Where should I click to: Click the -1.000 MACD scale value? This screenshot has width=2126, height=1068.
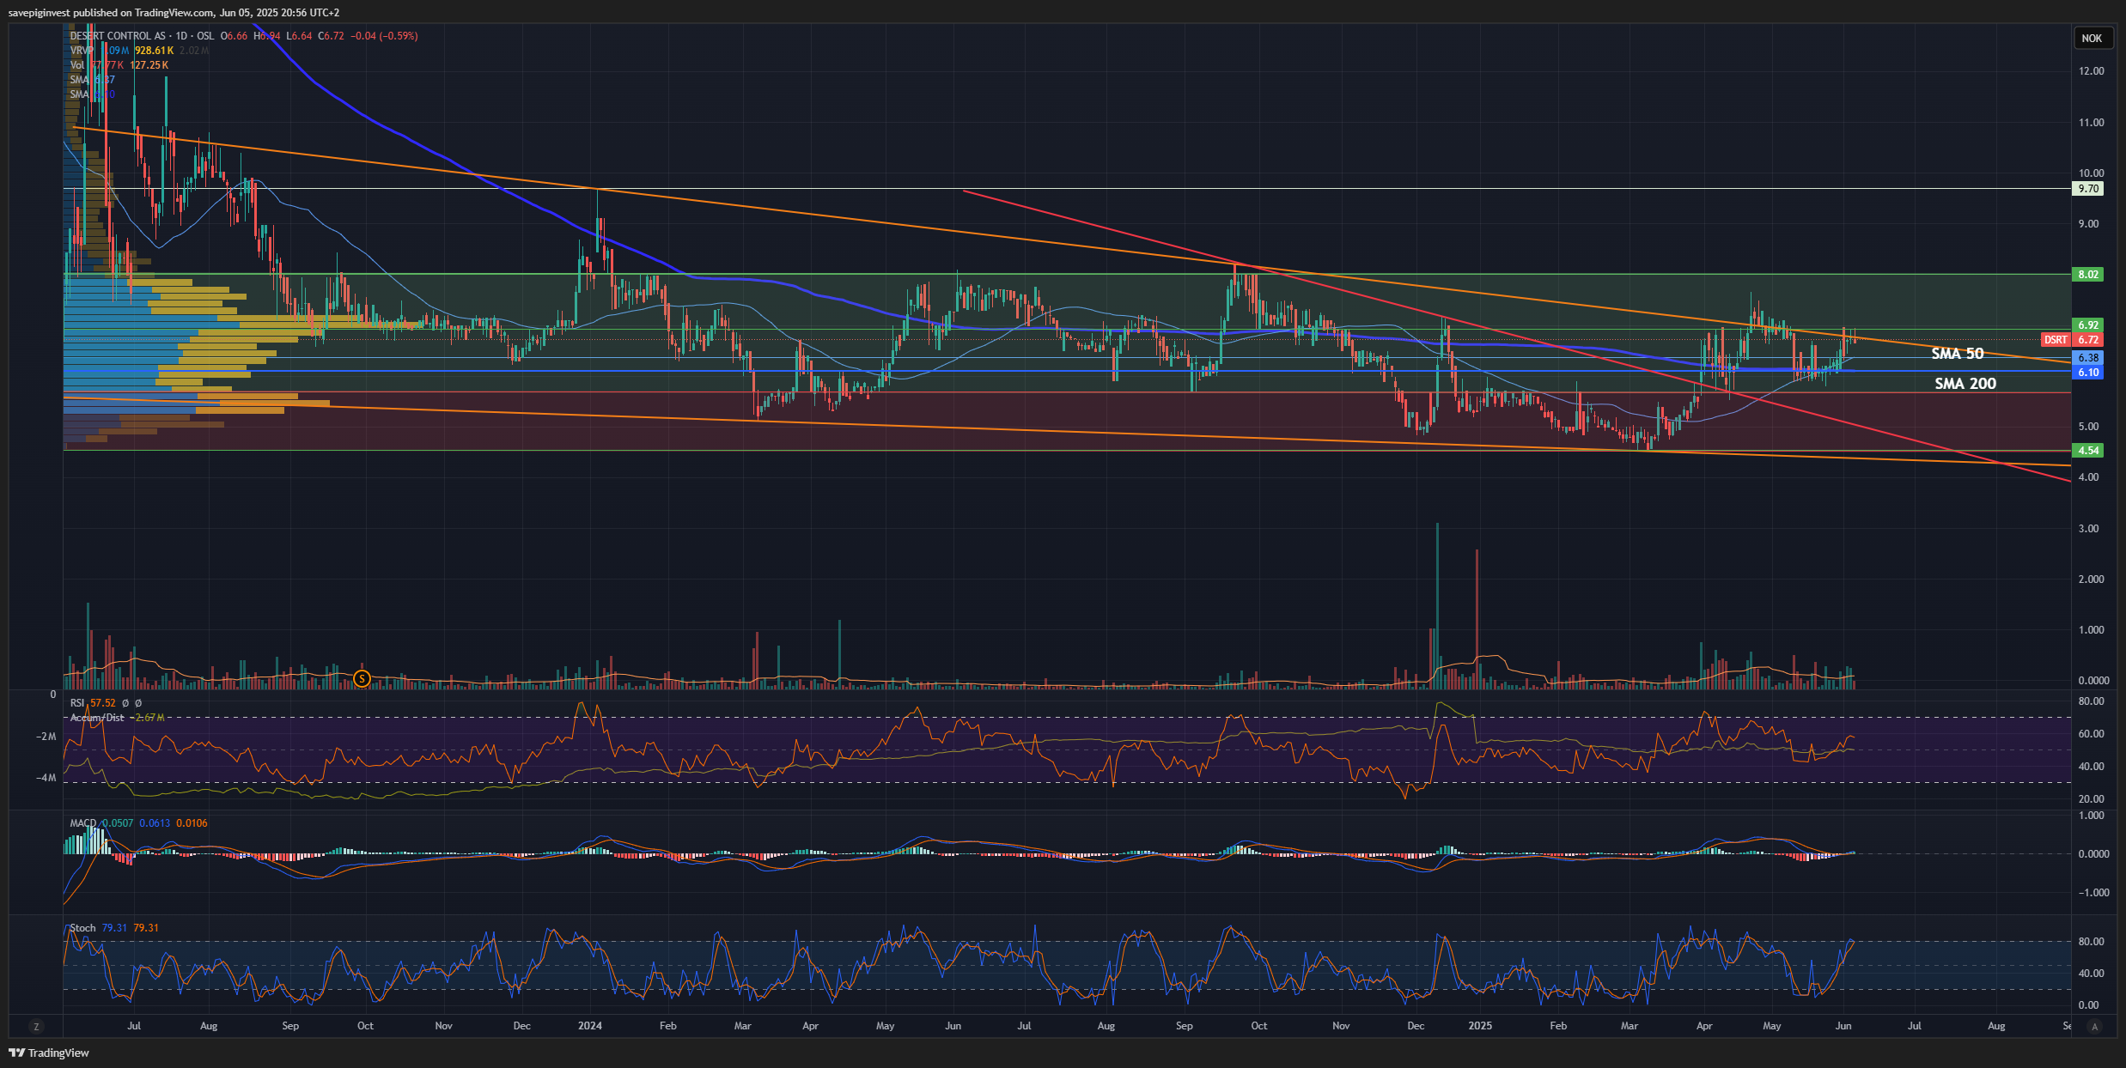[x=2092, y=893]
